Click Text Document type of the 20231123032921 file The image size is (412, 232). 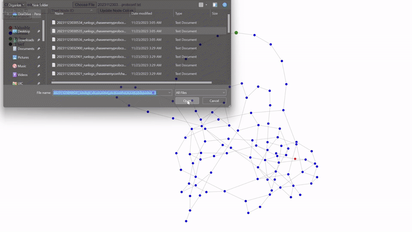point(186,74)
